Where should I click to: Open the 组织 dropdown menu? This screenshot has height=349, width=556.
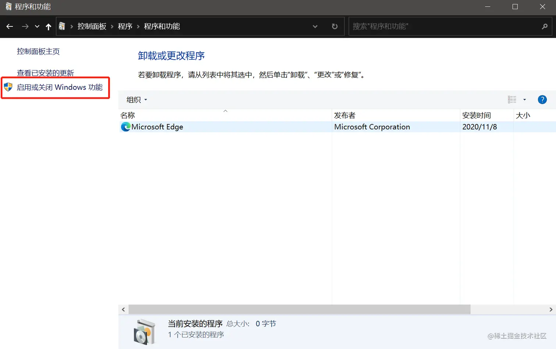(137, 100)
